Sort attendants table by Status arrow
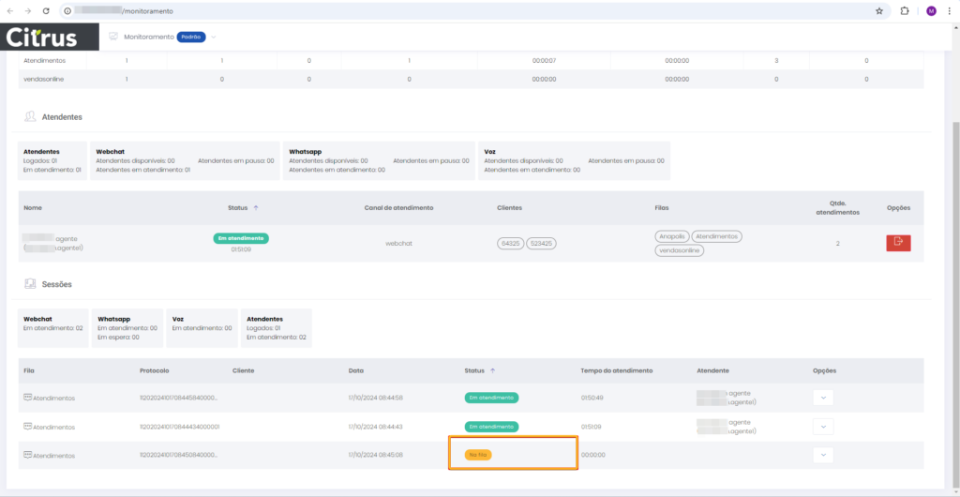 tap(256, 207)
